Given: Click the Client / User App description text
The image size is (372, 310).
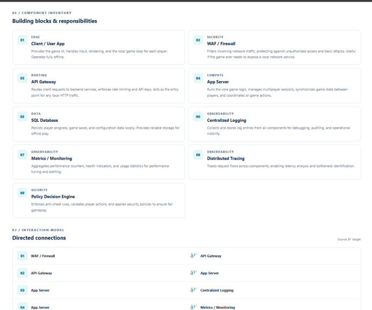Looking at the screenshot, I should [x=99, y=54].
